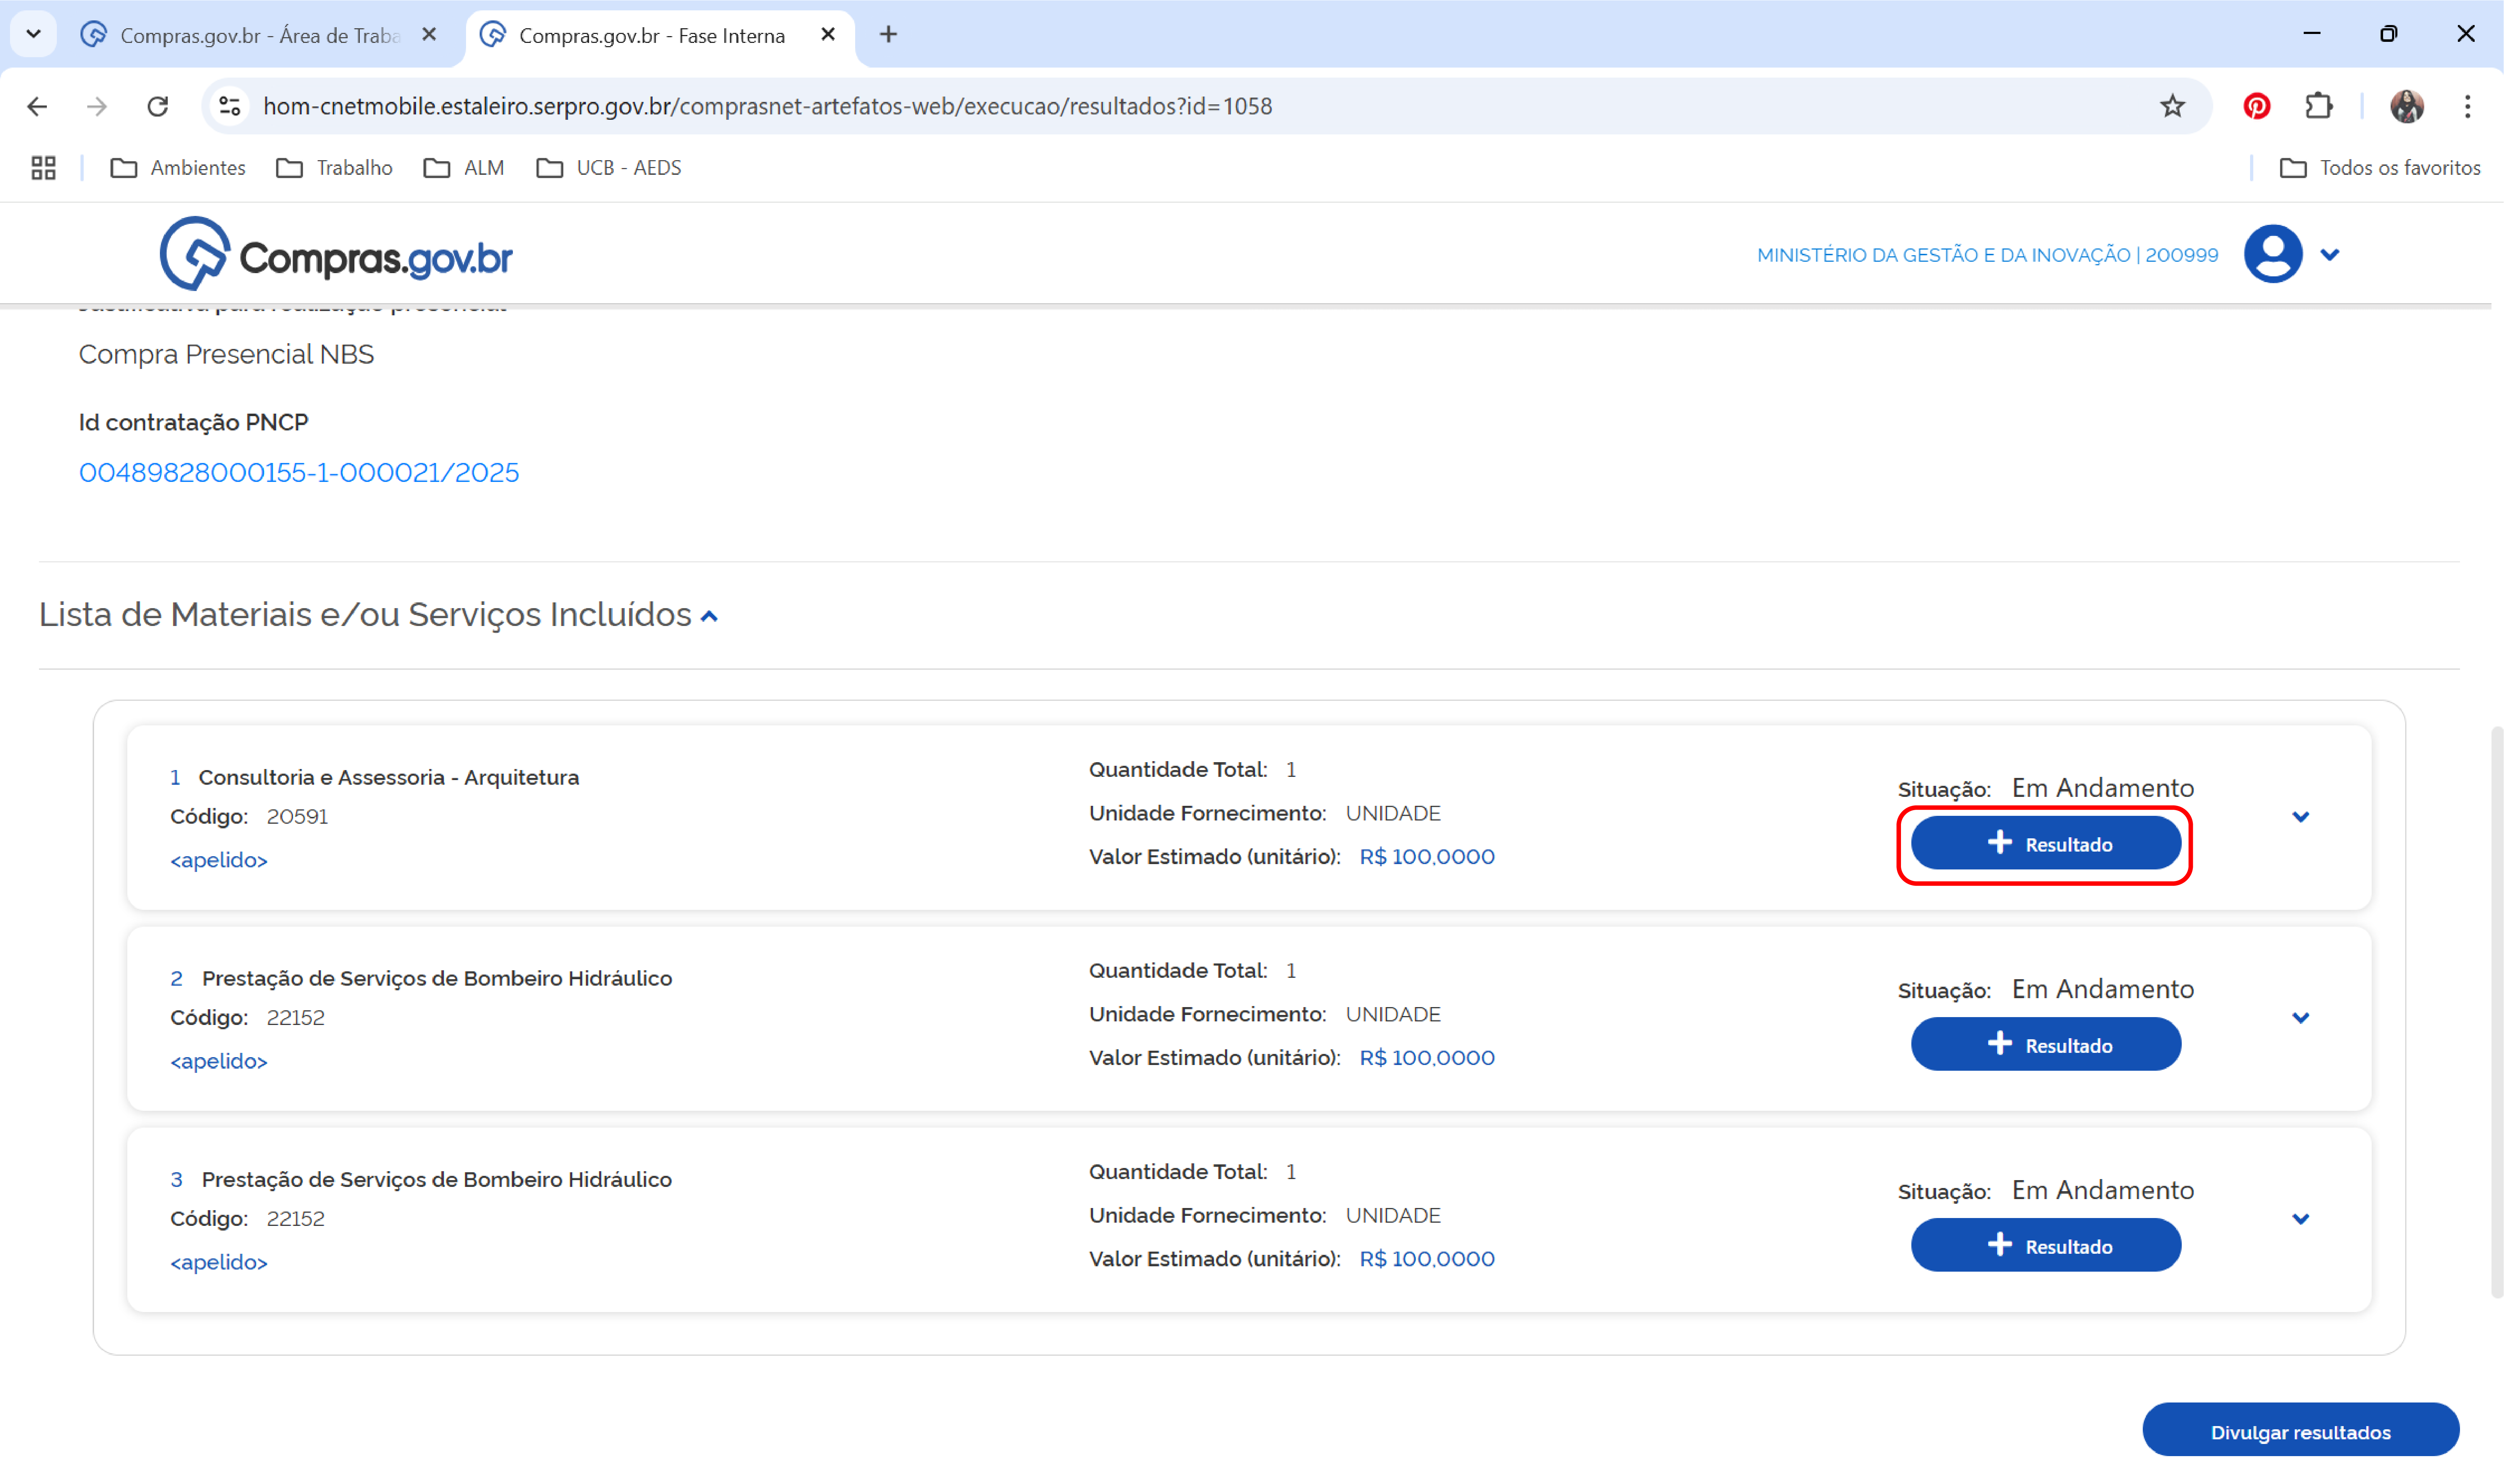Open the Extensions puzzle icon
The height and width of the screenshot is (1484, 2504).
[x=2318, y=106]
